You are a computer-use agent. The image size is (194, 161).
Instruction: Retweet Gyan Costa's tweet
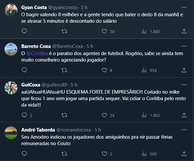coord(64,31)
